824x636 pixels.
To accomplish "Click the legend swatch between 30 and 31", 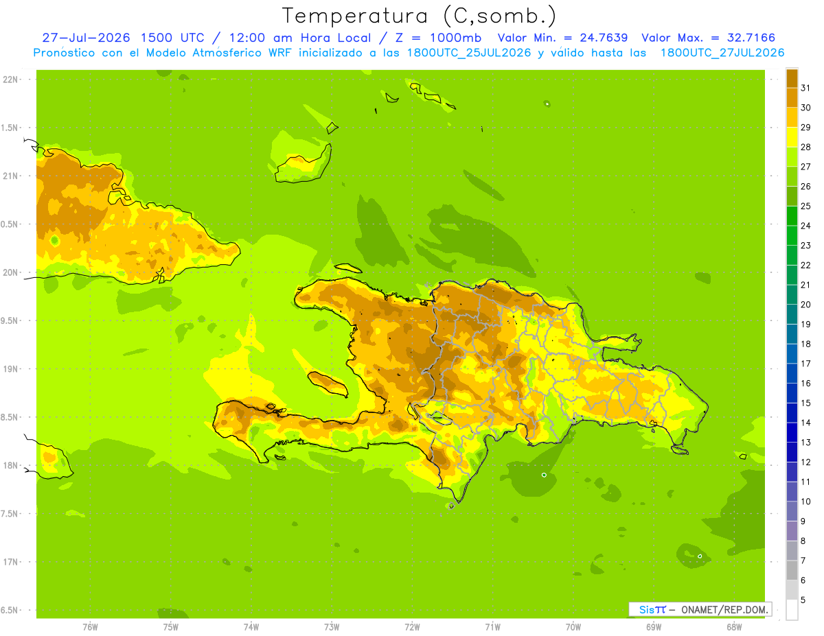I will [792, 97].
